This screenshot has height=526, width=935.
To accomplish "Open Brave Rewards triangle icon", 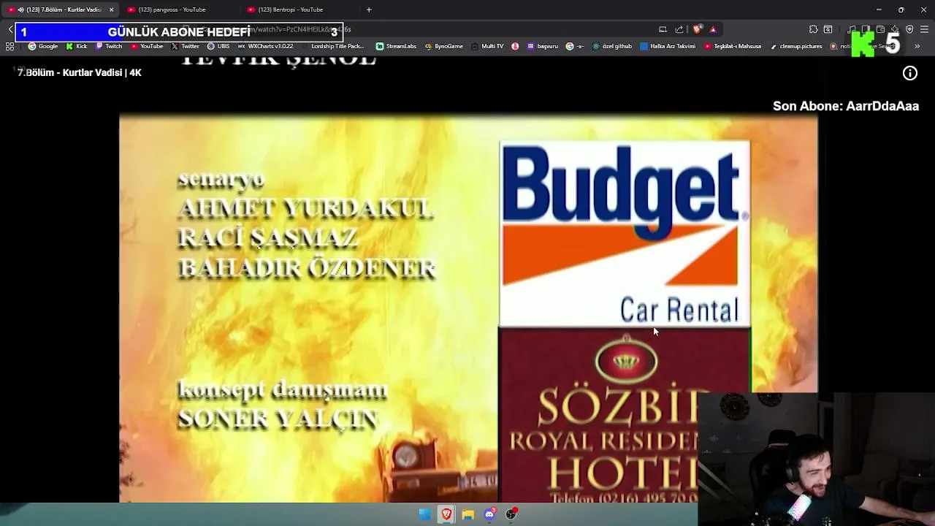I will point(713,29).
